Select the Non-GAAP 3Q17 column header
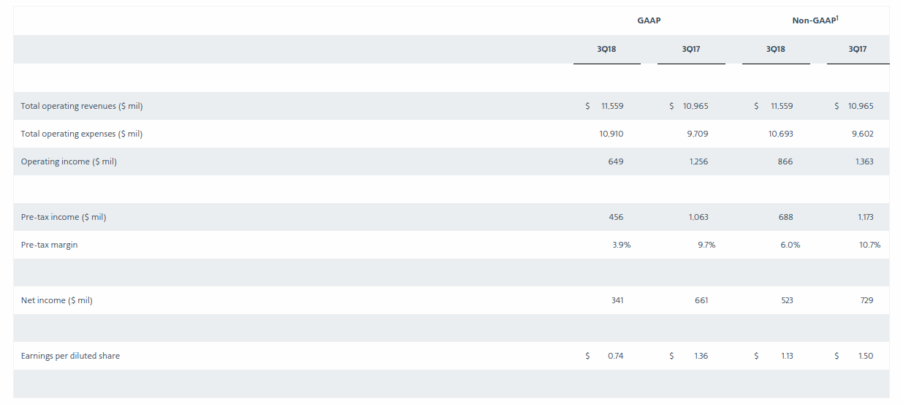 [x=858, y=49]
